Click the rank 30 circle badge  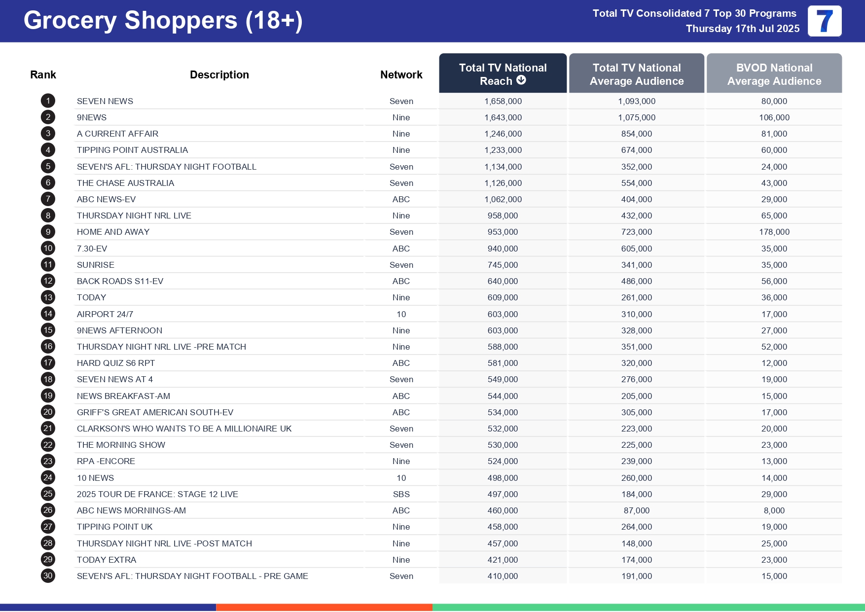click(x=48, y=576)
